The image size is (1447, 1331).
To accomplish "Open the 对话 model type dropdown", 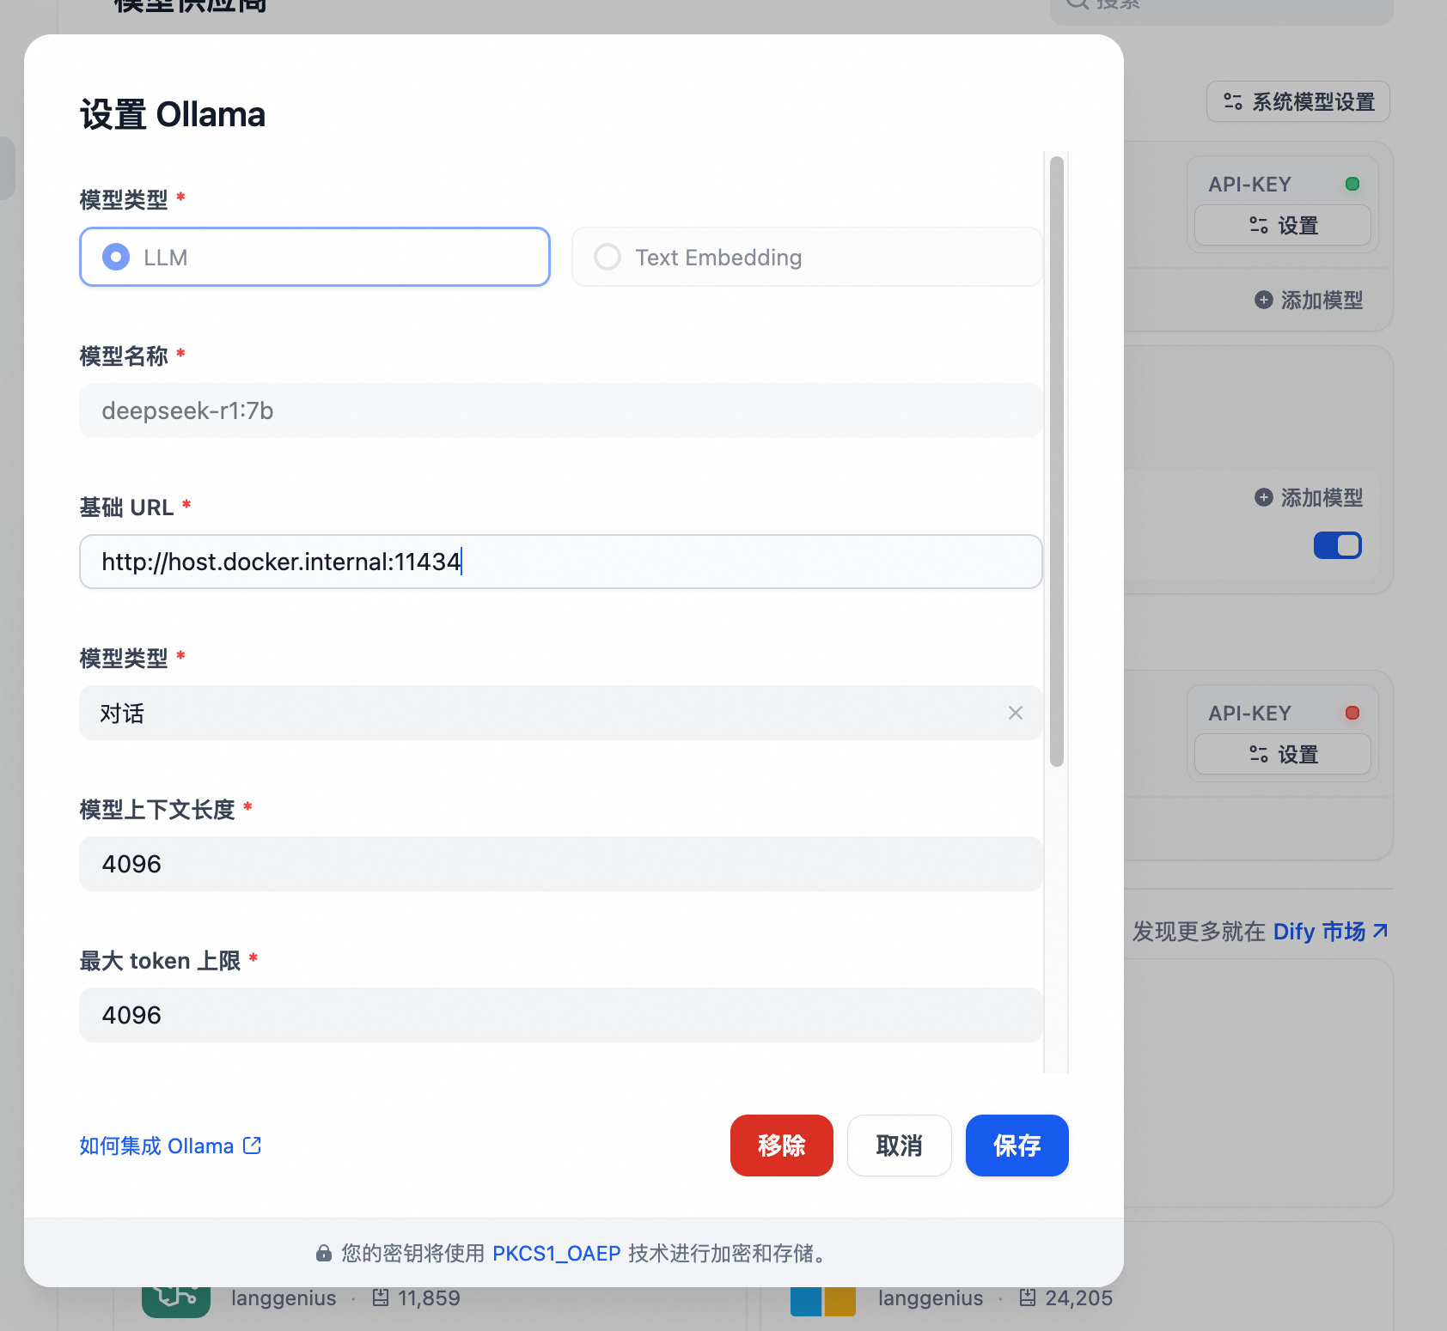I will pos(560,713).
